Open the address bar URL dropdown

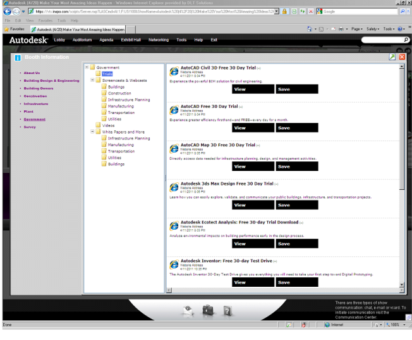point(276,11)
